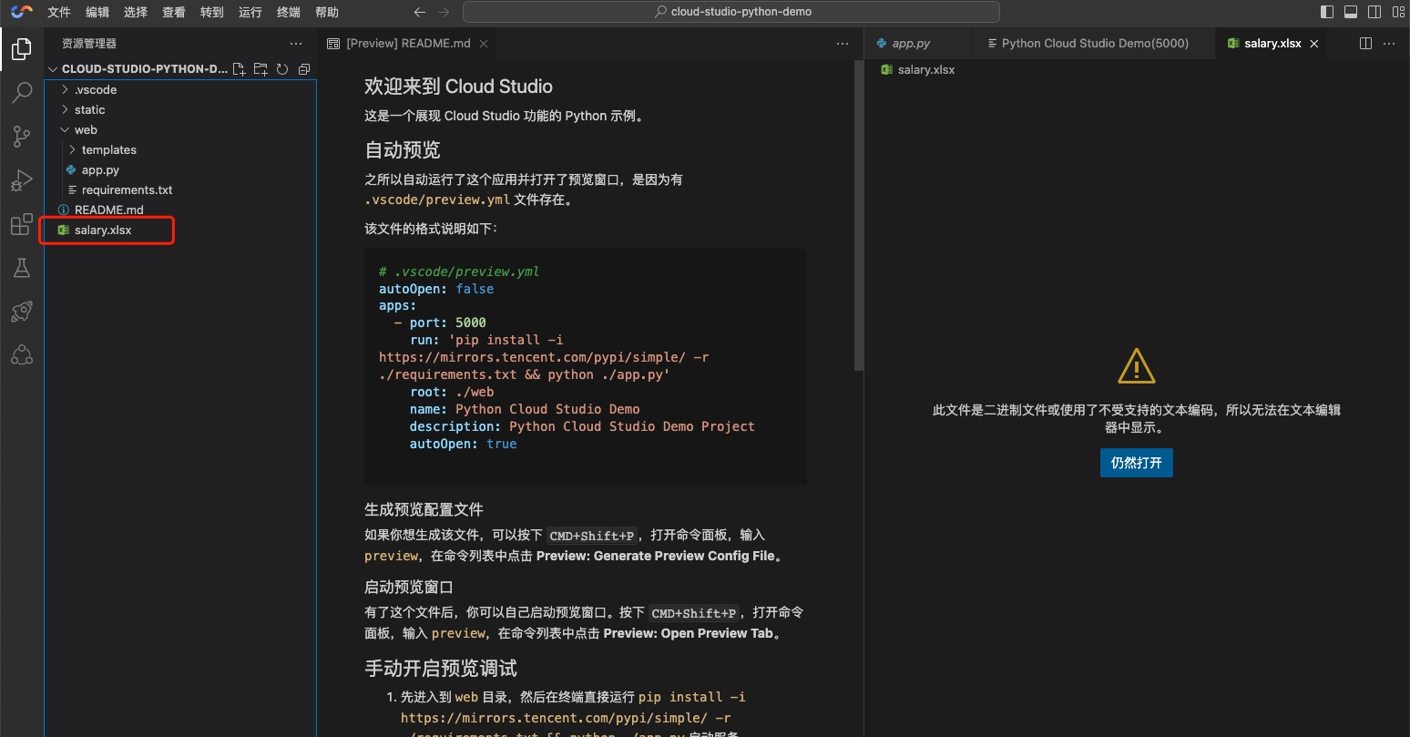
Task: Open requirements.txt in the file tree
Action: click(x=180, y=190)
